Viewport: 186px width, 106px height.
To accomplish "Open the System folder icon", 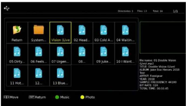I will pos(39,30).
